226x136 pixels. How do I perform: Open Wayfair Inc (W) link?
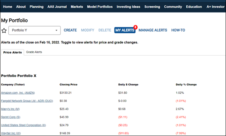[11, 133]
